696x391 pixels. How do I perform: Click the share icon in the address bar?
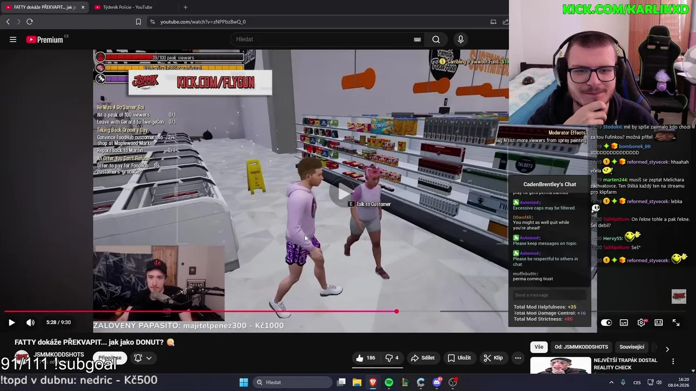coord(505,22)
